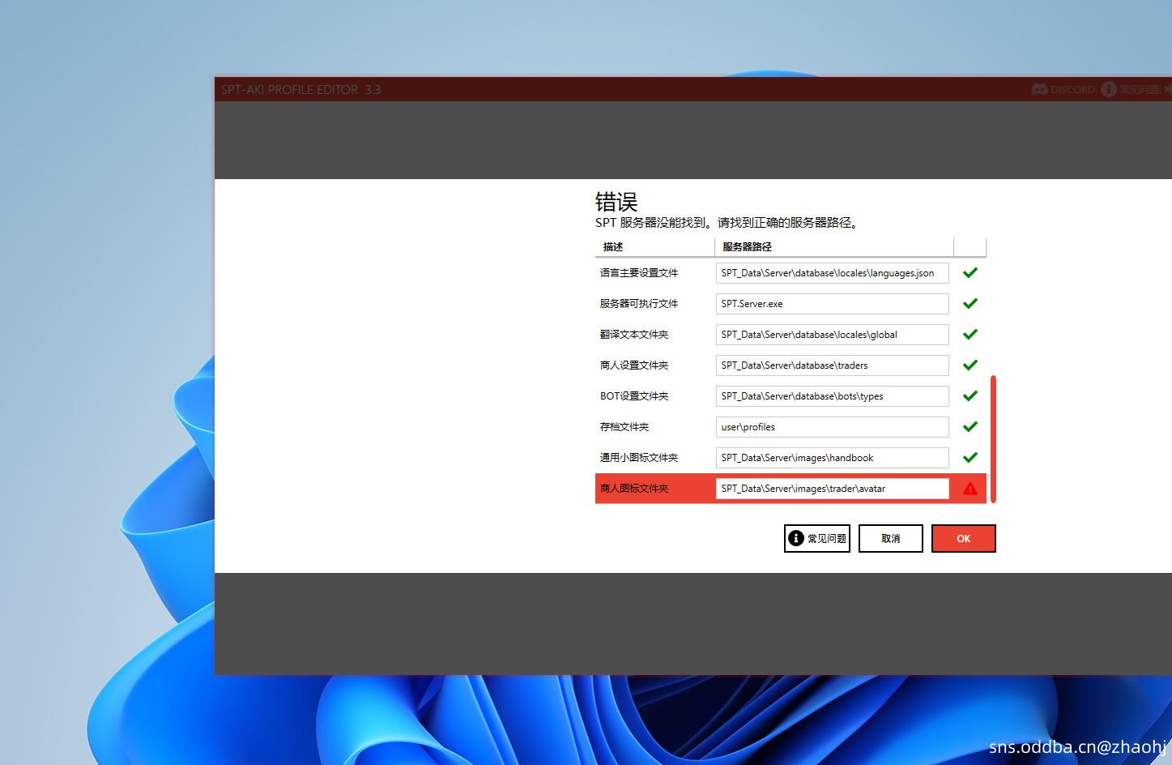Select the BOT设置文件夹 row label

(x=634, y=396)
